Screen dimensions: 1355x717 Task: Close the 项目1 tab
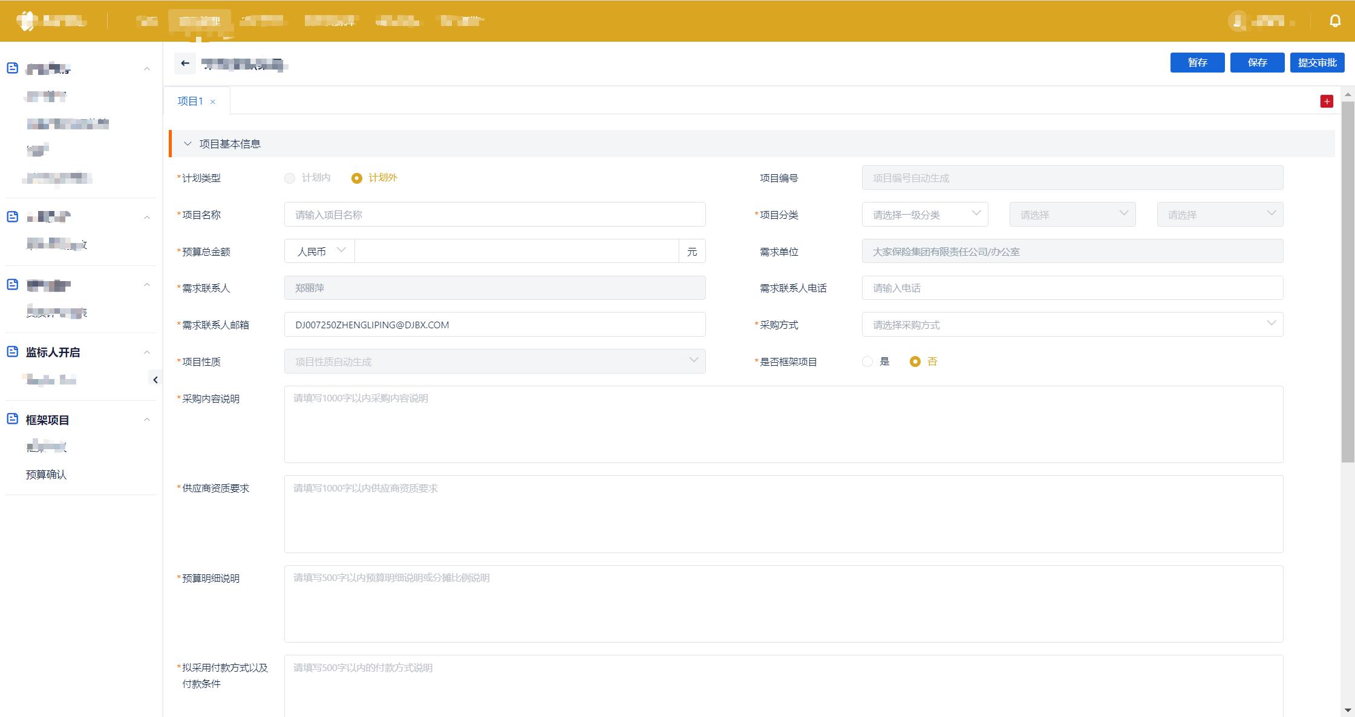coord(213,102)
